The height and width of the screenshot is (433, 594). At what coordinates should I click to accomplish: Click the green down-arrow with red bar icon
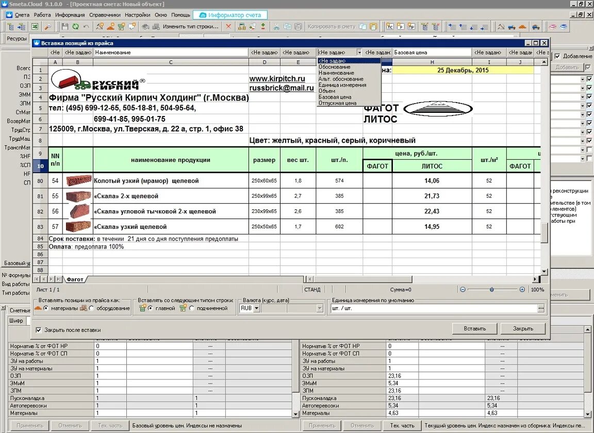[x=263, y=26]
